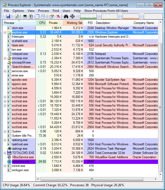Click the explorer.exe folder icon
This screenshot has width=165, height=190.
pos(9,33)
